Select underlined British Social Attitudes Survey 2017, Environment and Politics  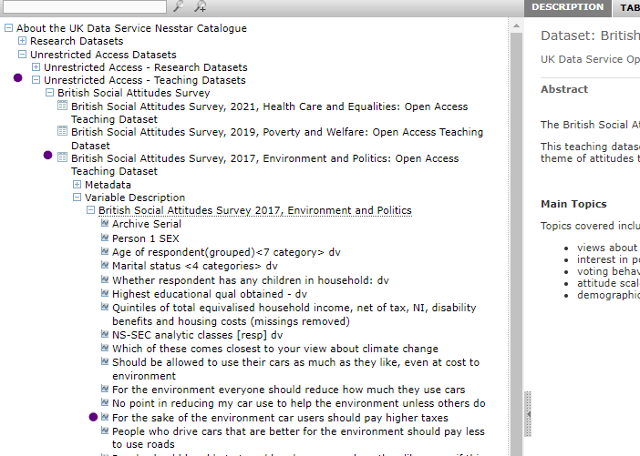click(x=255, y=210)
